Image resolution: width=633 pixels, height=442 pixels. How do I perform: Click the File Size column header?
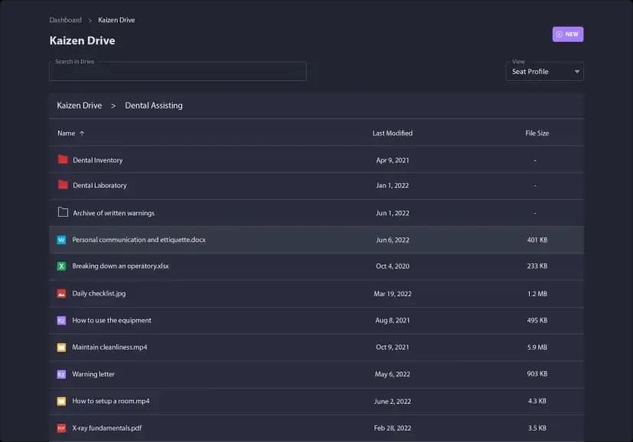(537, 133)
